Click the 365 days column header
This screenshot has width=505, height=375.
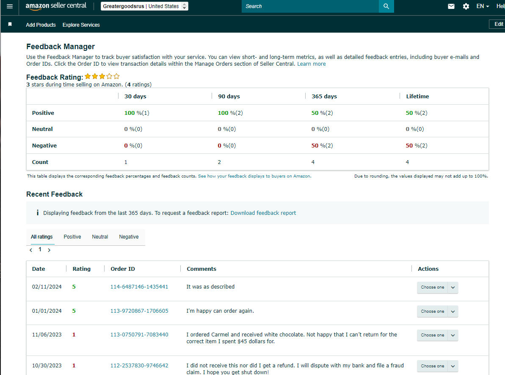(324, 97)
